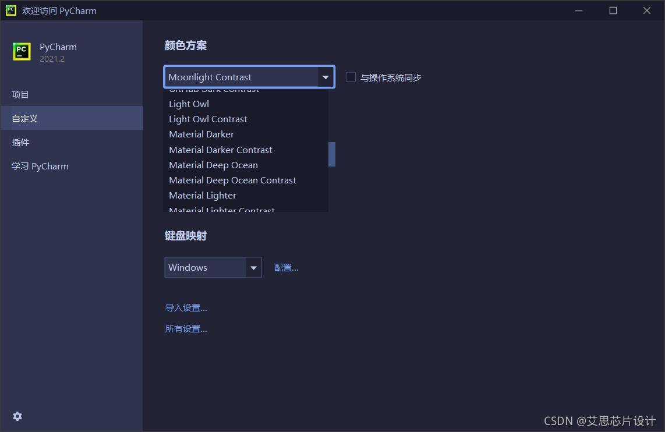Click the 配置... keymap link
The height and width of the screenshot is (432, 665).
286,268
